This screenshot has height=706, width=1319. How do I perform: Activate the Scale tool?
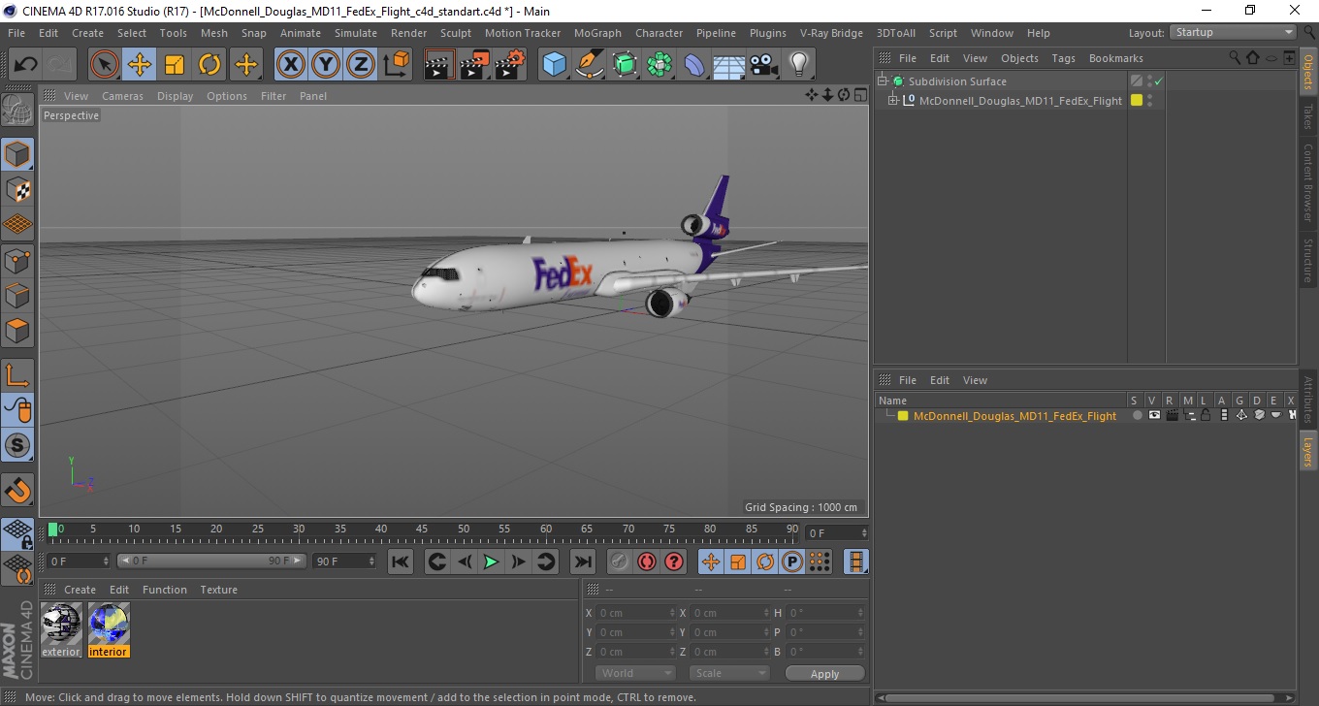point(175,65)
